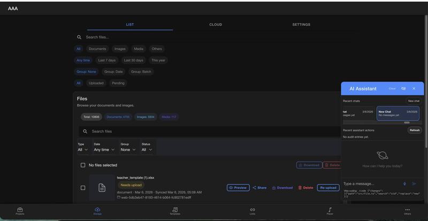Viewport: 428px width, 221px height.
Task: Open Others three-dot menu in bottom bar
Action: click(407, 211)
